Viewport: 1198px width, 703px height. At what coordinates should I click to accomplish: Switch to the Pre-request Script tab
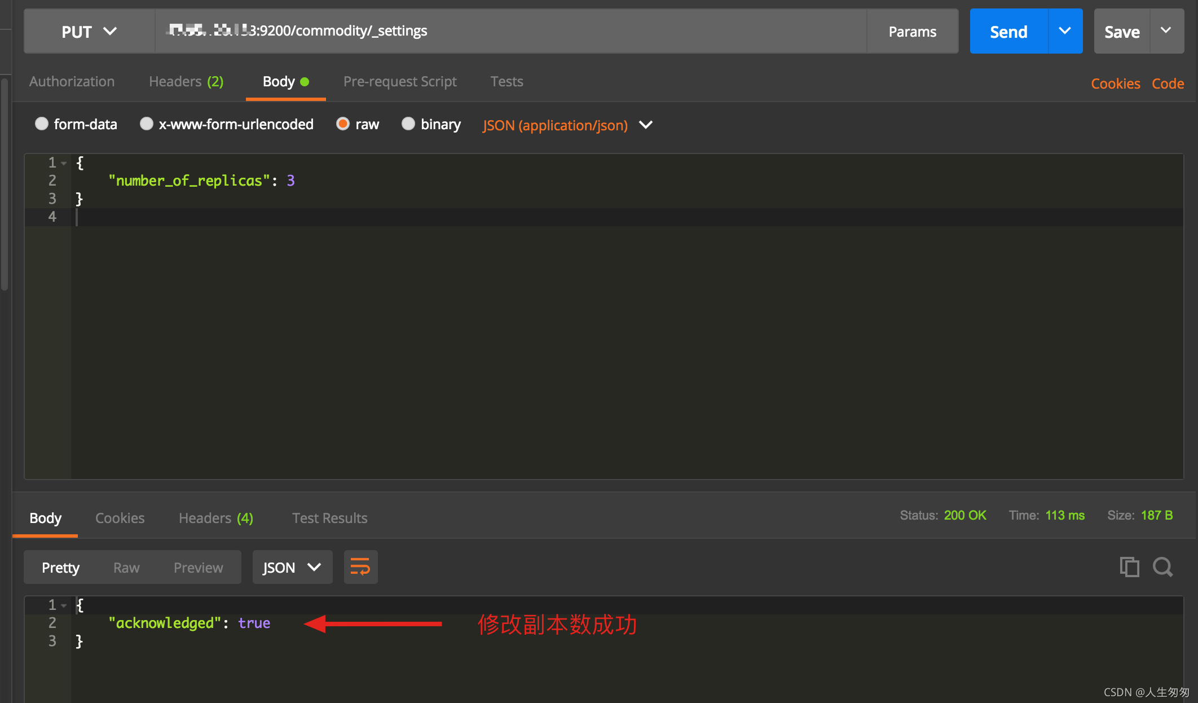pos(400,82)
